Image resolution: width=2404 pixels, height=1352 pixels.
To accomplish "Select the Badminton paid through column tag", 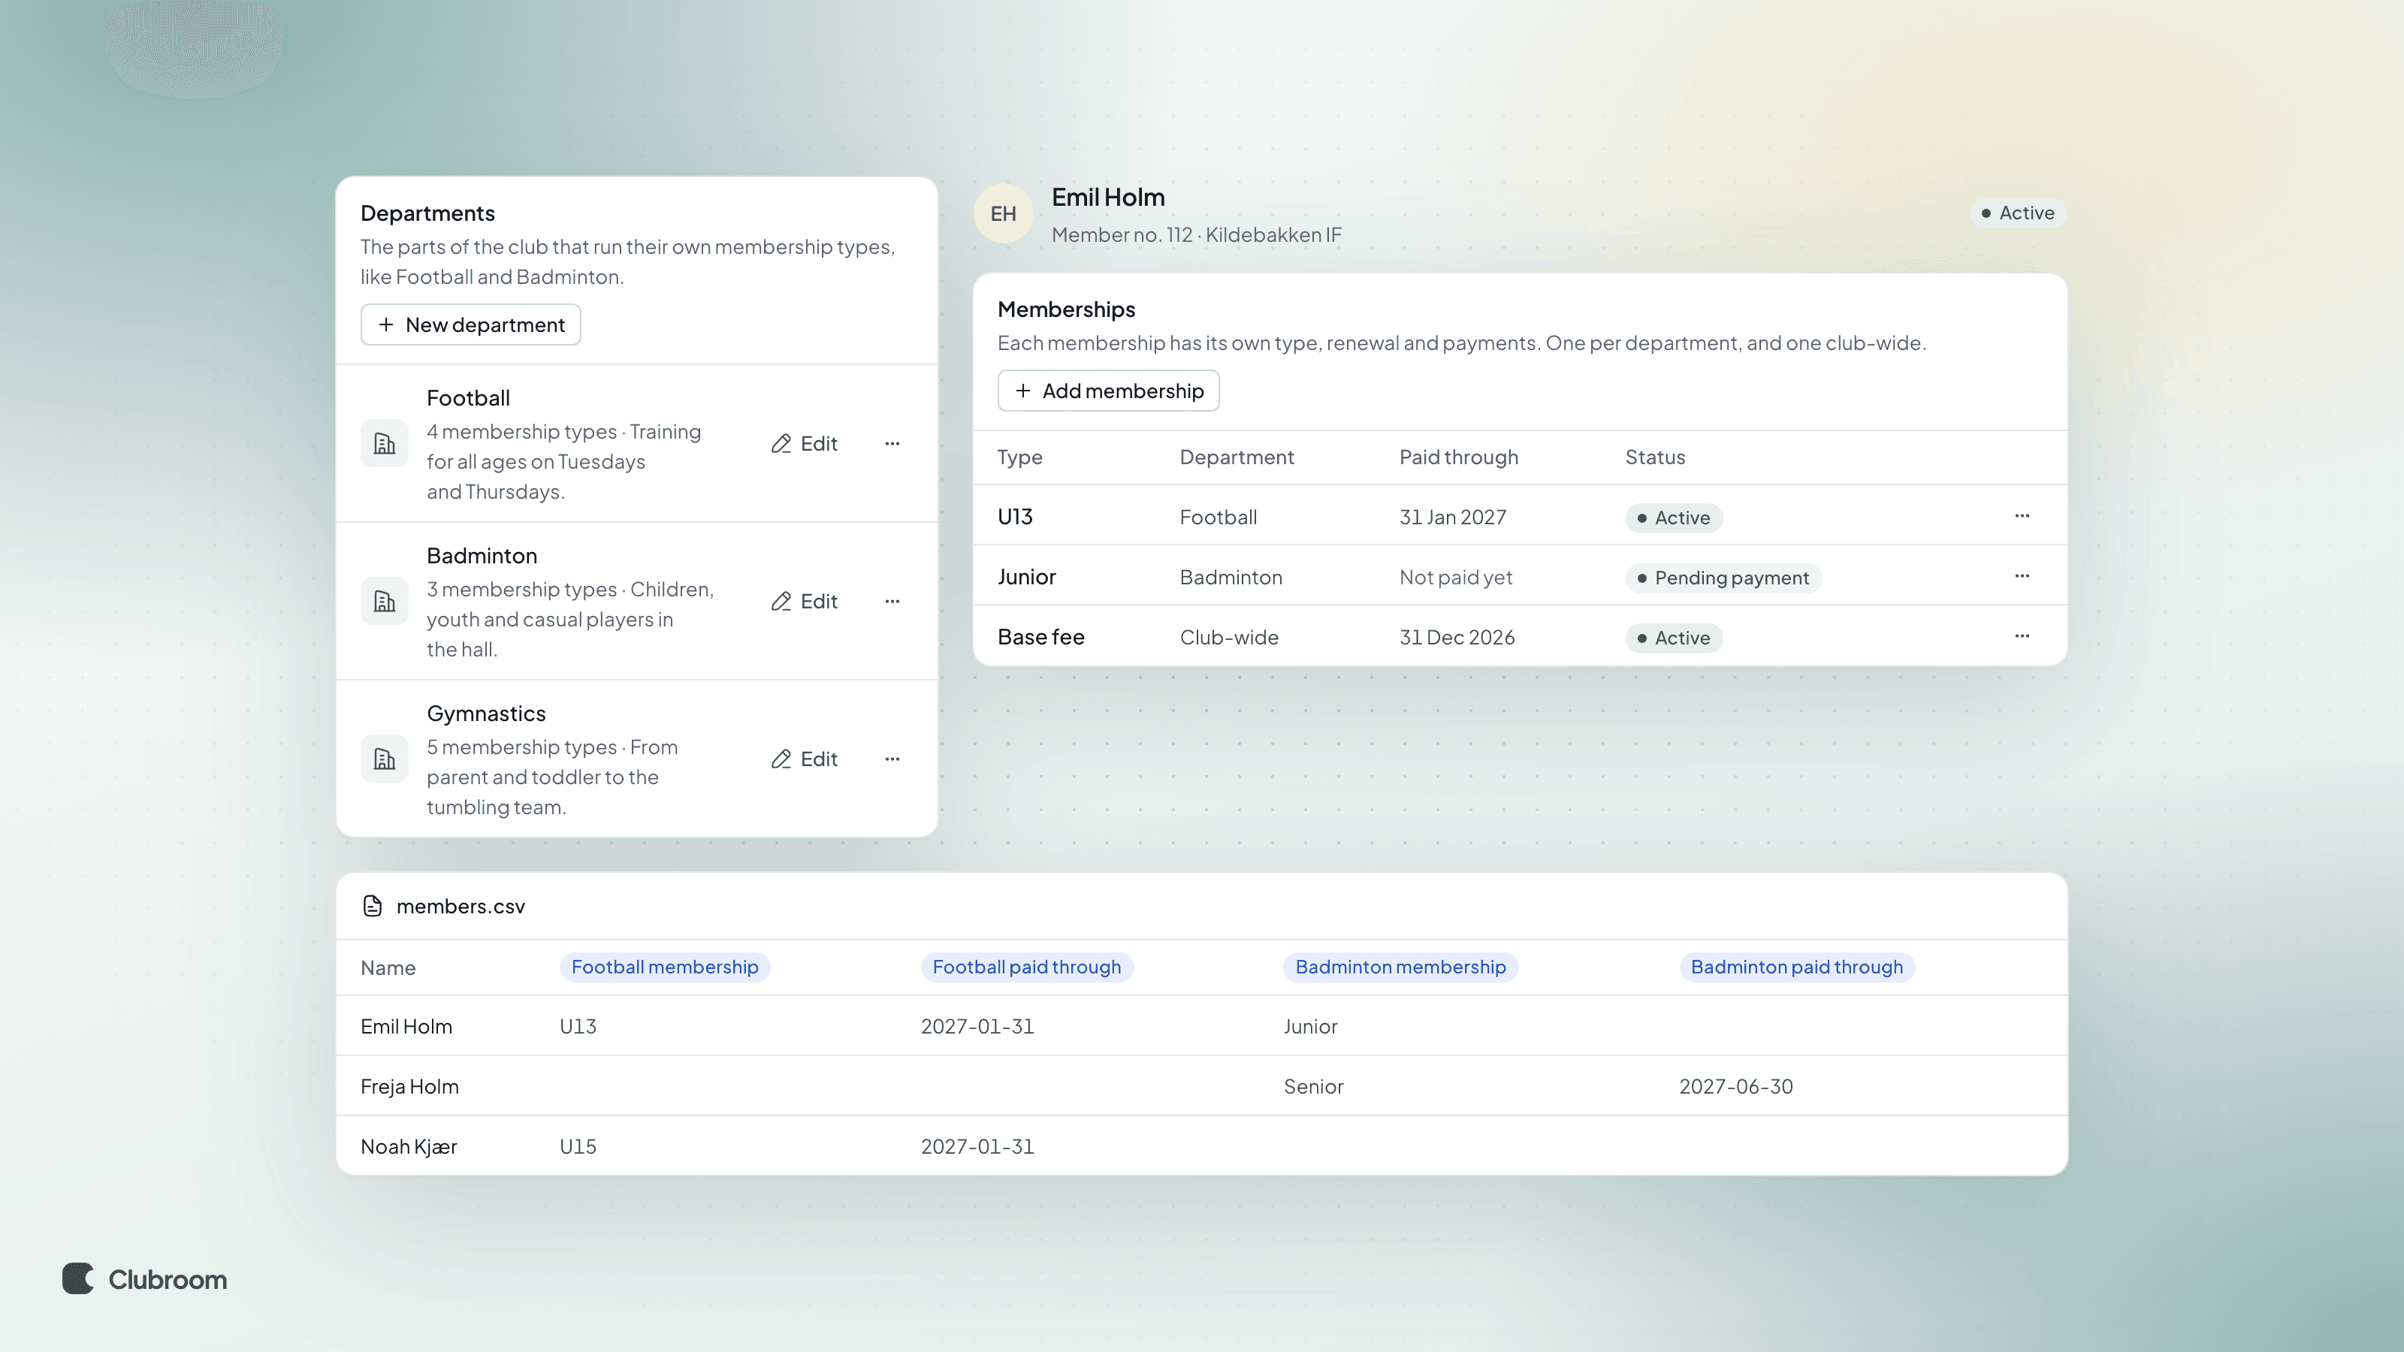I will (1796, 967).
